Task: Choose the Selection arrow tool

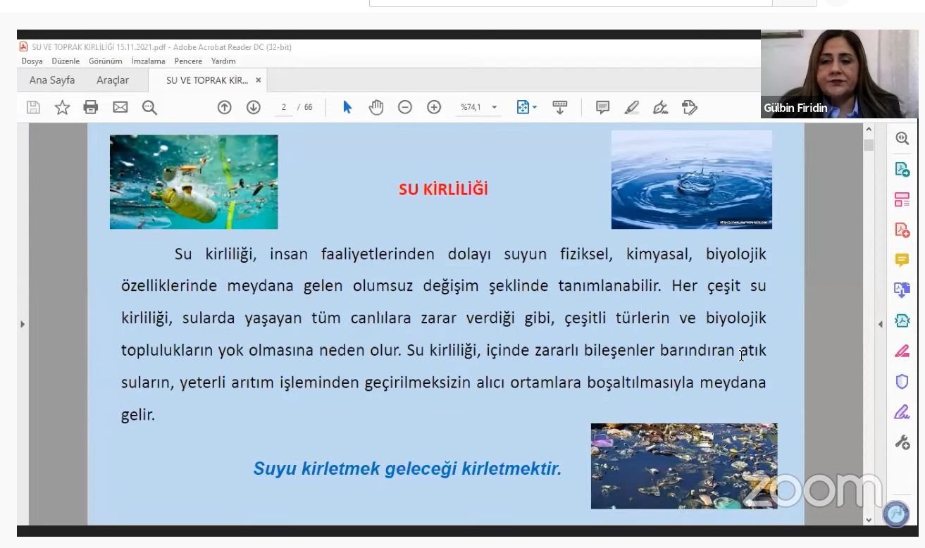Action: coord(347,107)
